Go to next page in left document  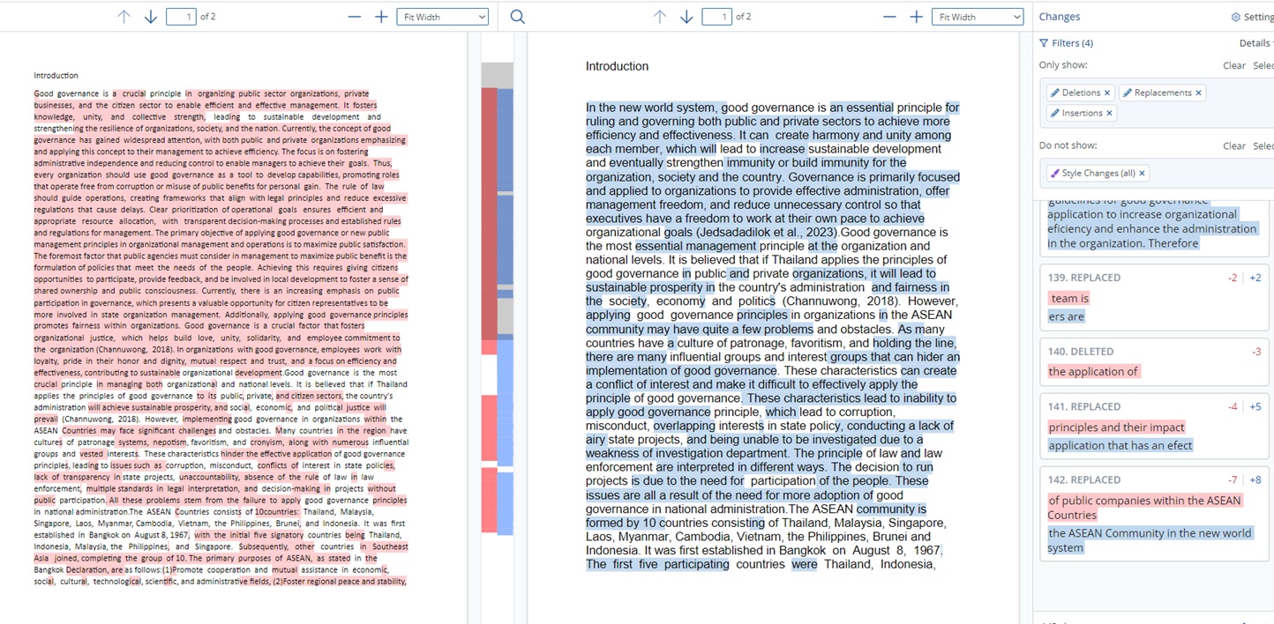pyautogui.click(x=151, y=17)
